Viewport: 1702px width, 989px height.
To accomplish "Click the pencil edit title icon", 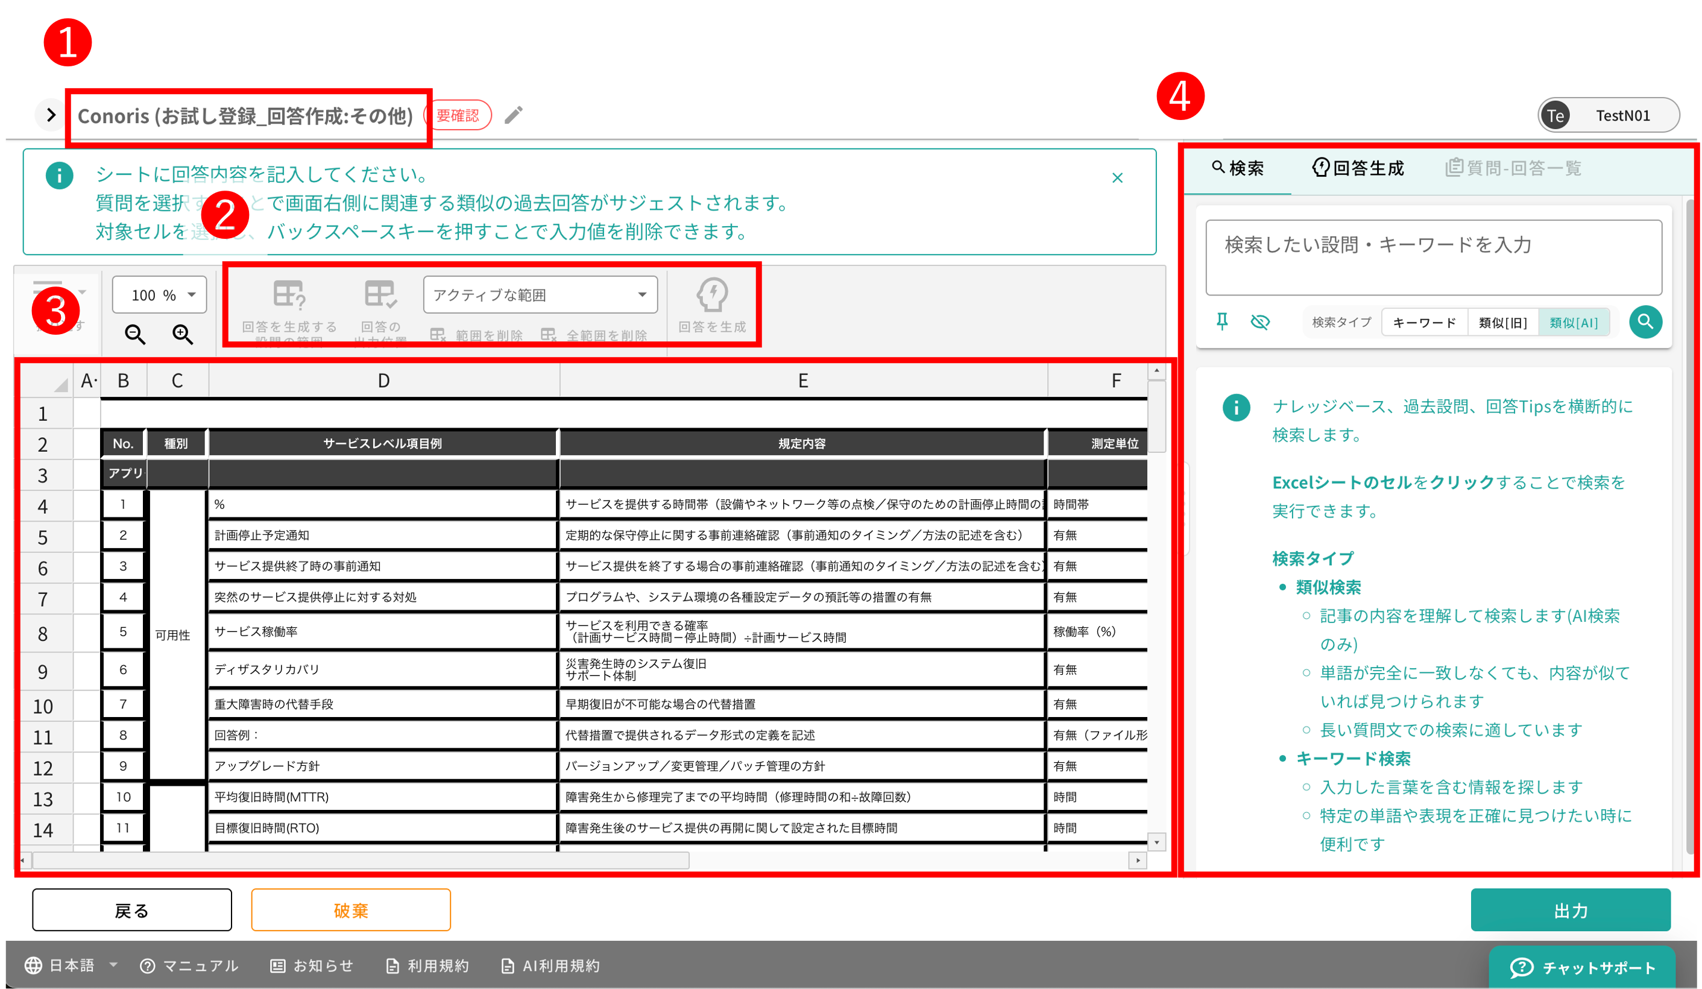I will [513, 116].
